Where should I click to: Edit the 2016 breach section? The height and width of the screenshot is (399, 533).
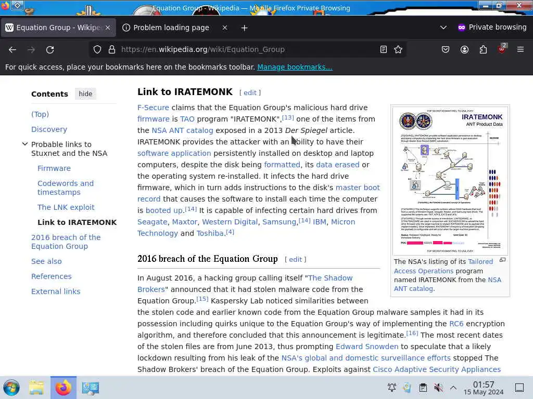pos(296,259)
